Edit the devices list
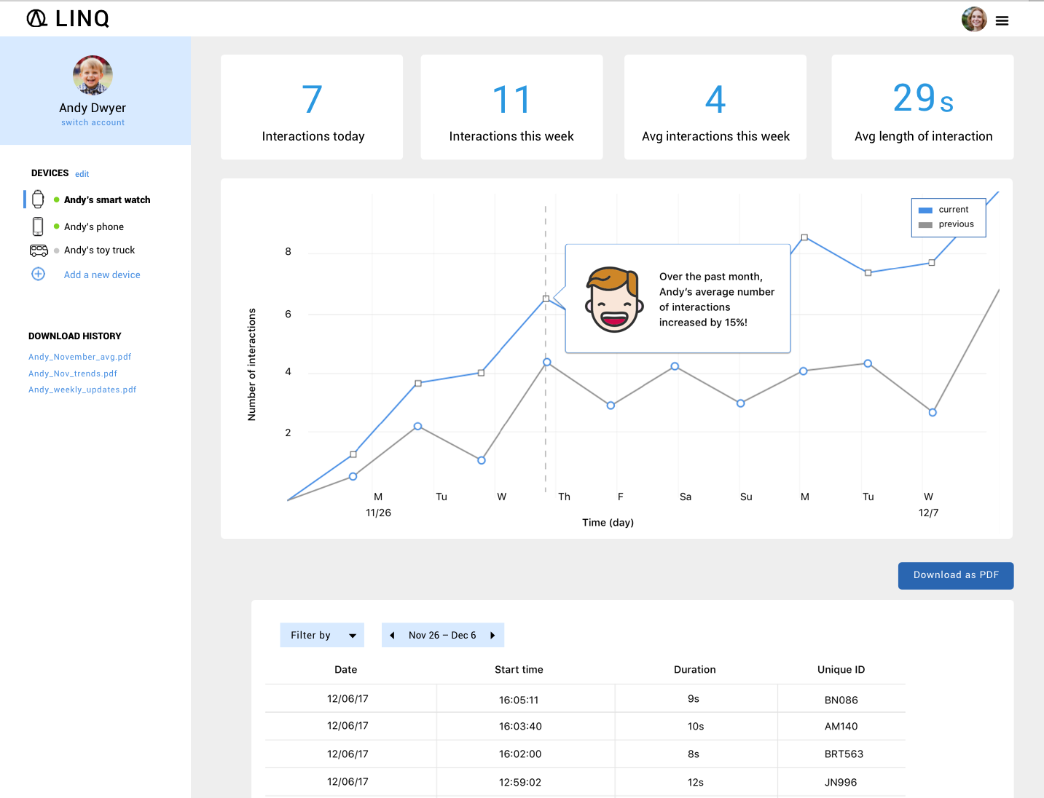 point(82,174)
